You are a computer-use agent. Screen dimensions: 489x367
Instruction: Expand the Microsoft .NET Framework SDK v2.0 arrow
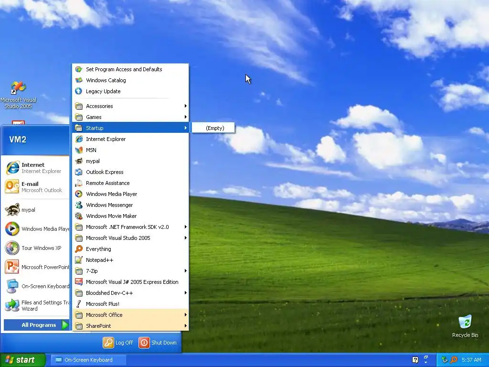click(186, 227)
